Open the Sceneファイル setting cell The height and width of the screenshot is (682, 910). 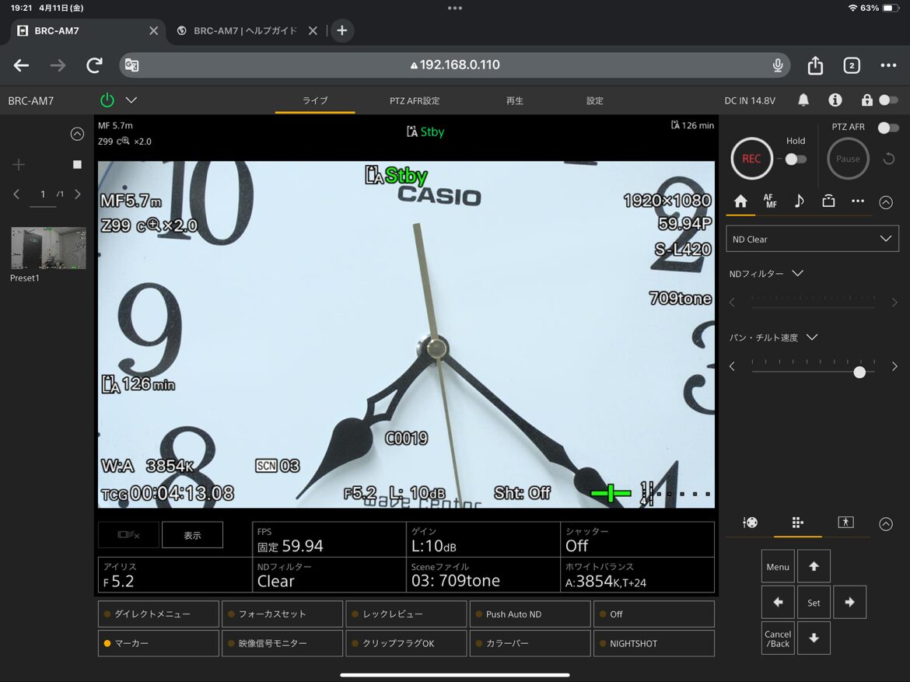click(483, 575)
